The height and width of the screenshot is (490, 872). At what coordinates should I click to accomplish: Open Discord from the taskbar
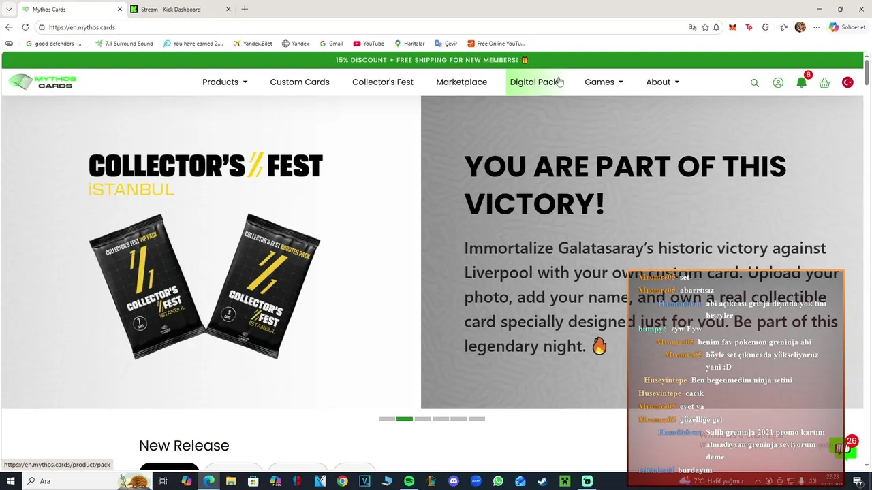pos(454,481)
